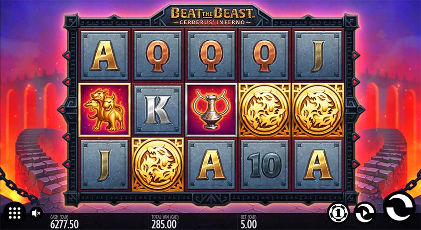Spin the reels with the large spin button
The height and width of the screenshot is (230, 421).
pyautogui.click(x=400, y=208)
